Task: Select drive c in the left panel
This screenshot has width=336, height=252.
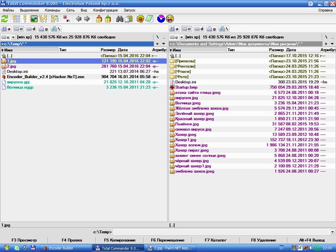Action: click(x=19, y=29)
